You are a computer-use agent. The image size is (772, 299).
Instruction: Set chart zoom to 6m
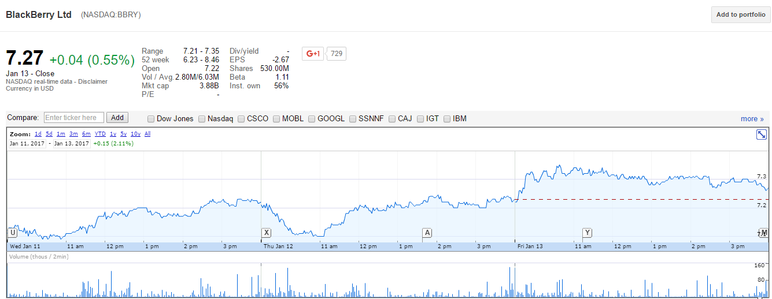pos(86,134)
